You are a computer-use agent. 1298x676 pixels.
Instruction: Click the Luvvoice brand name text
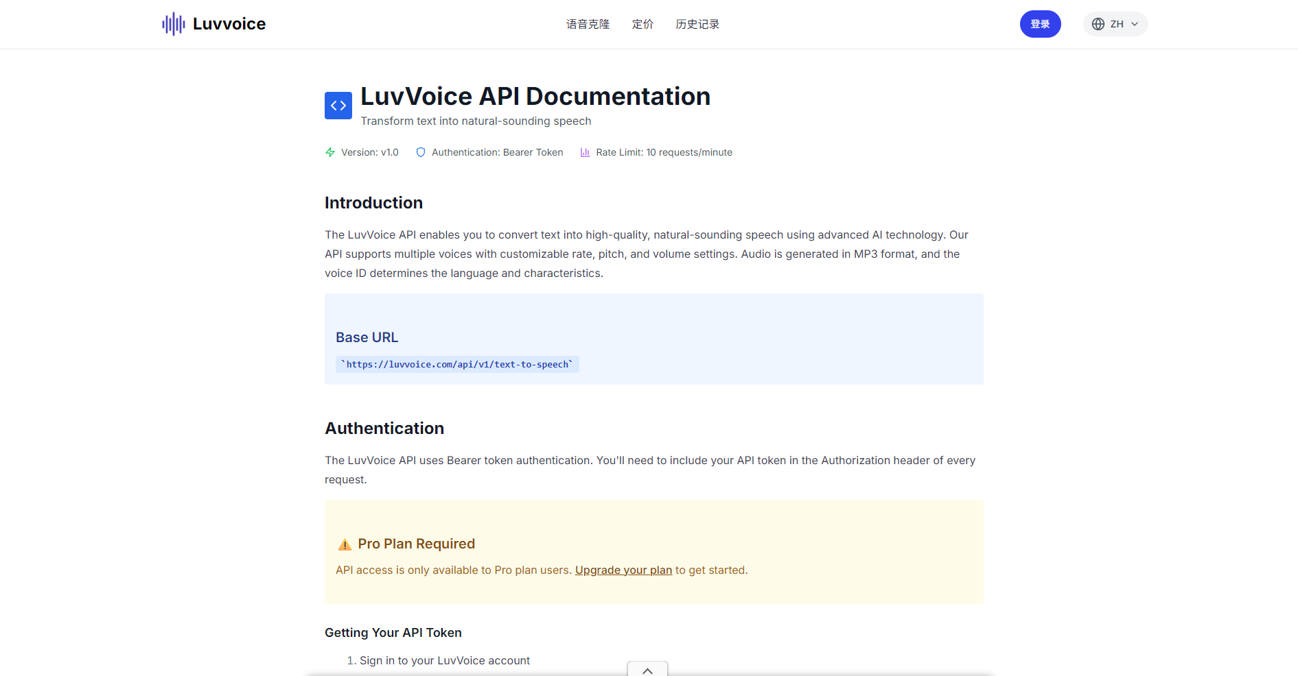pos(229,24)
